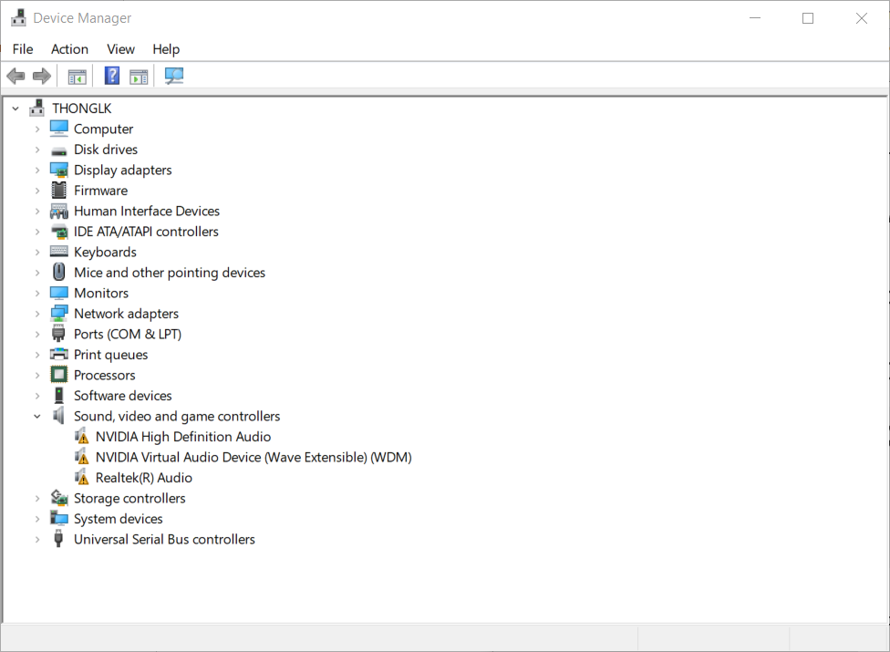Viewport: 890px width, 652px height.
Task: Click the Keyboards category icon
Action: click(59, 252)
